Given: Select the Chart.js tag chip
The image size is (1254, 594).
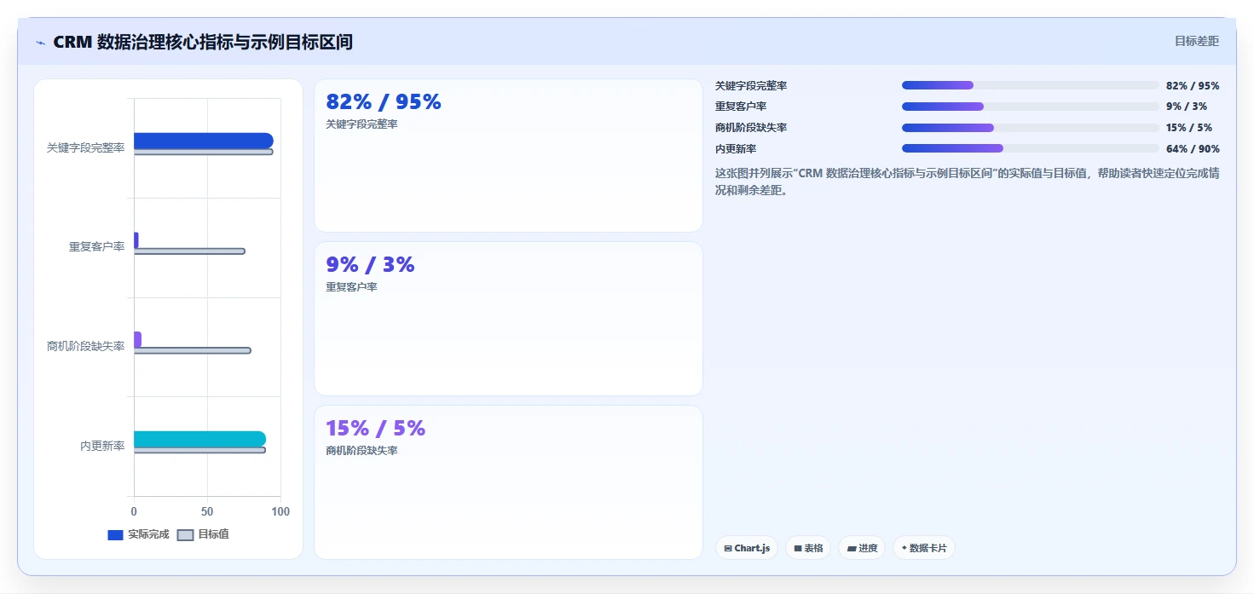Looking at the screenshot, I should pyautogui.click(x=747, y=548).
